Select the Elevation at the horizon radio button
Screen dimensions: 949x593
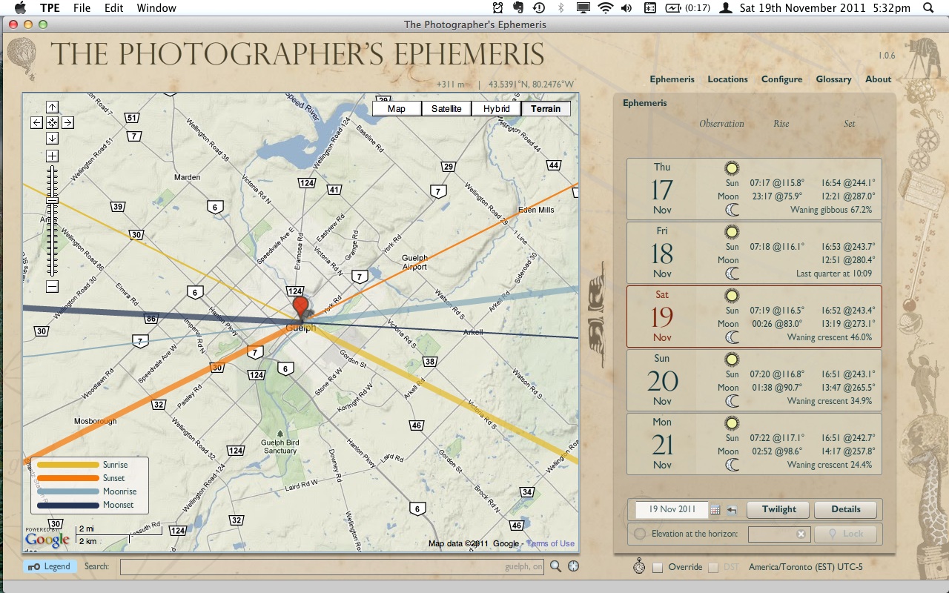click(640, 534)
